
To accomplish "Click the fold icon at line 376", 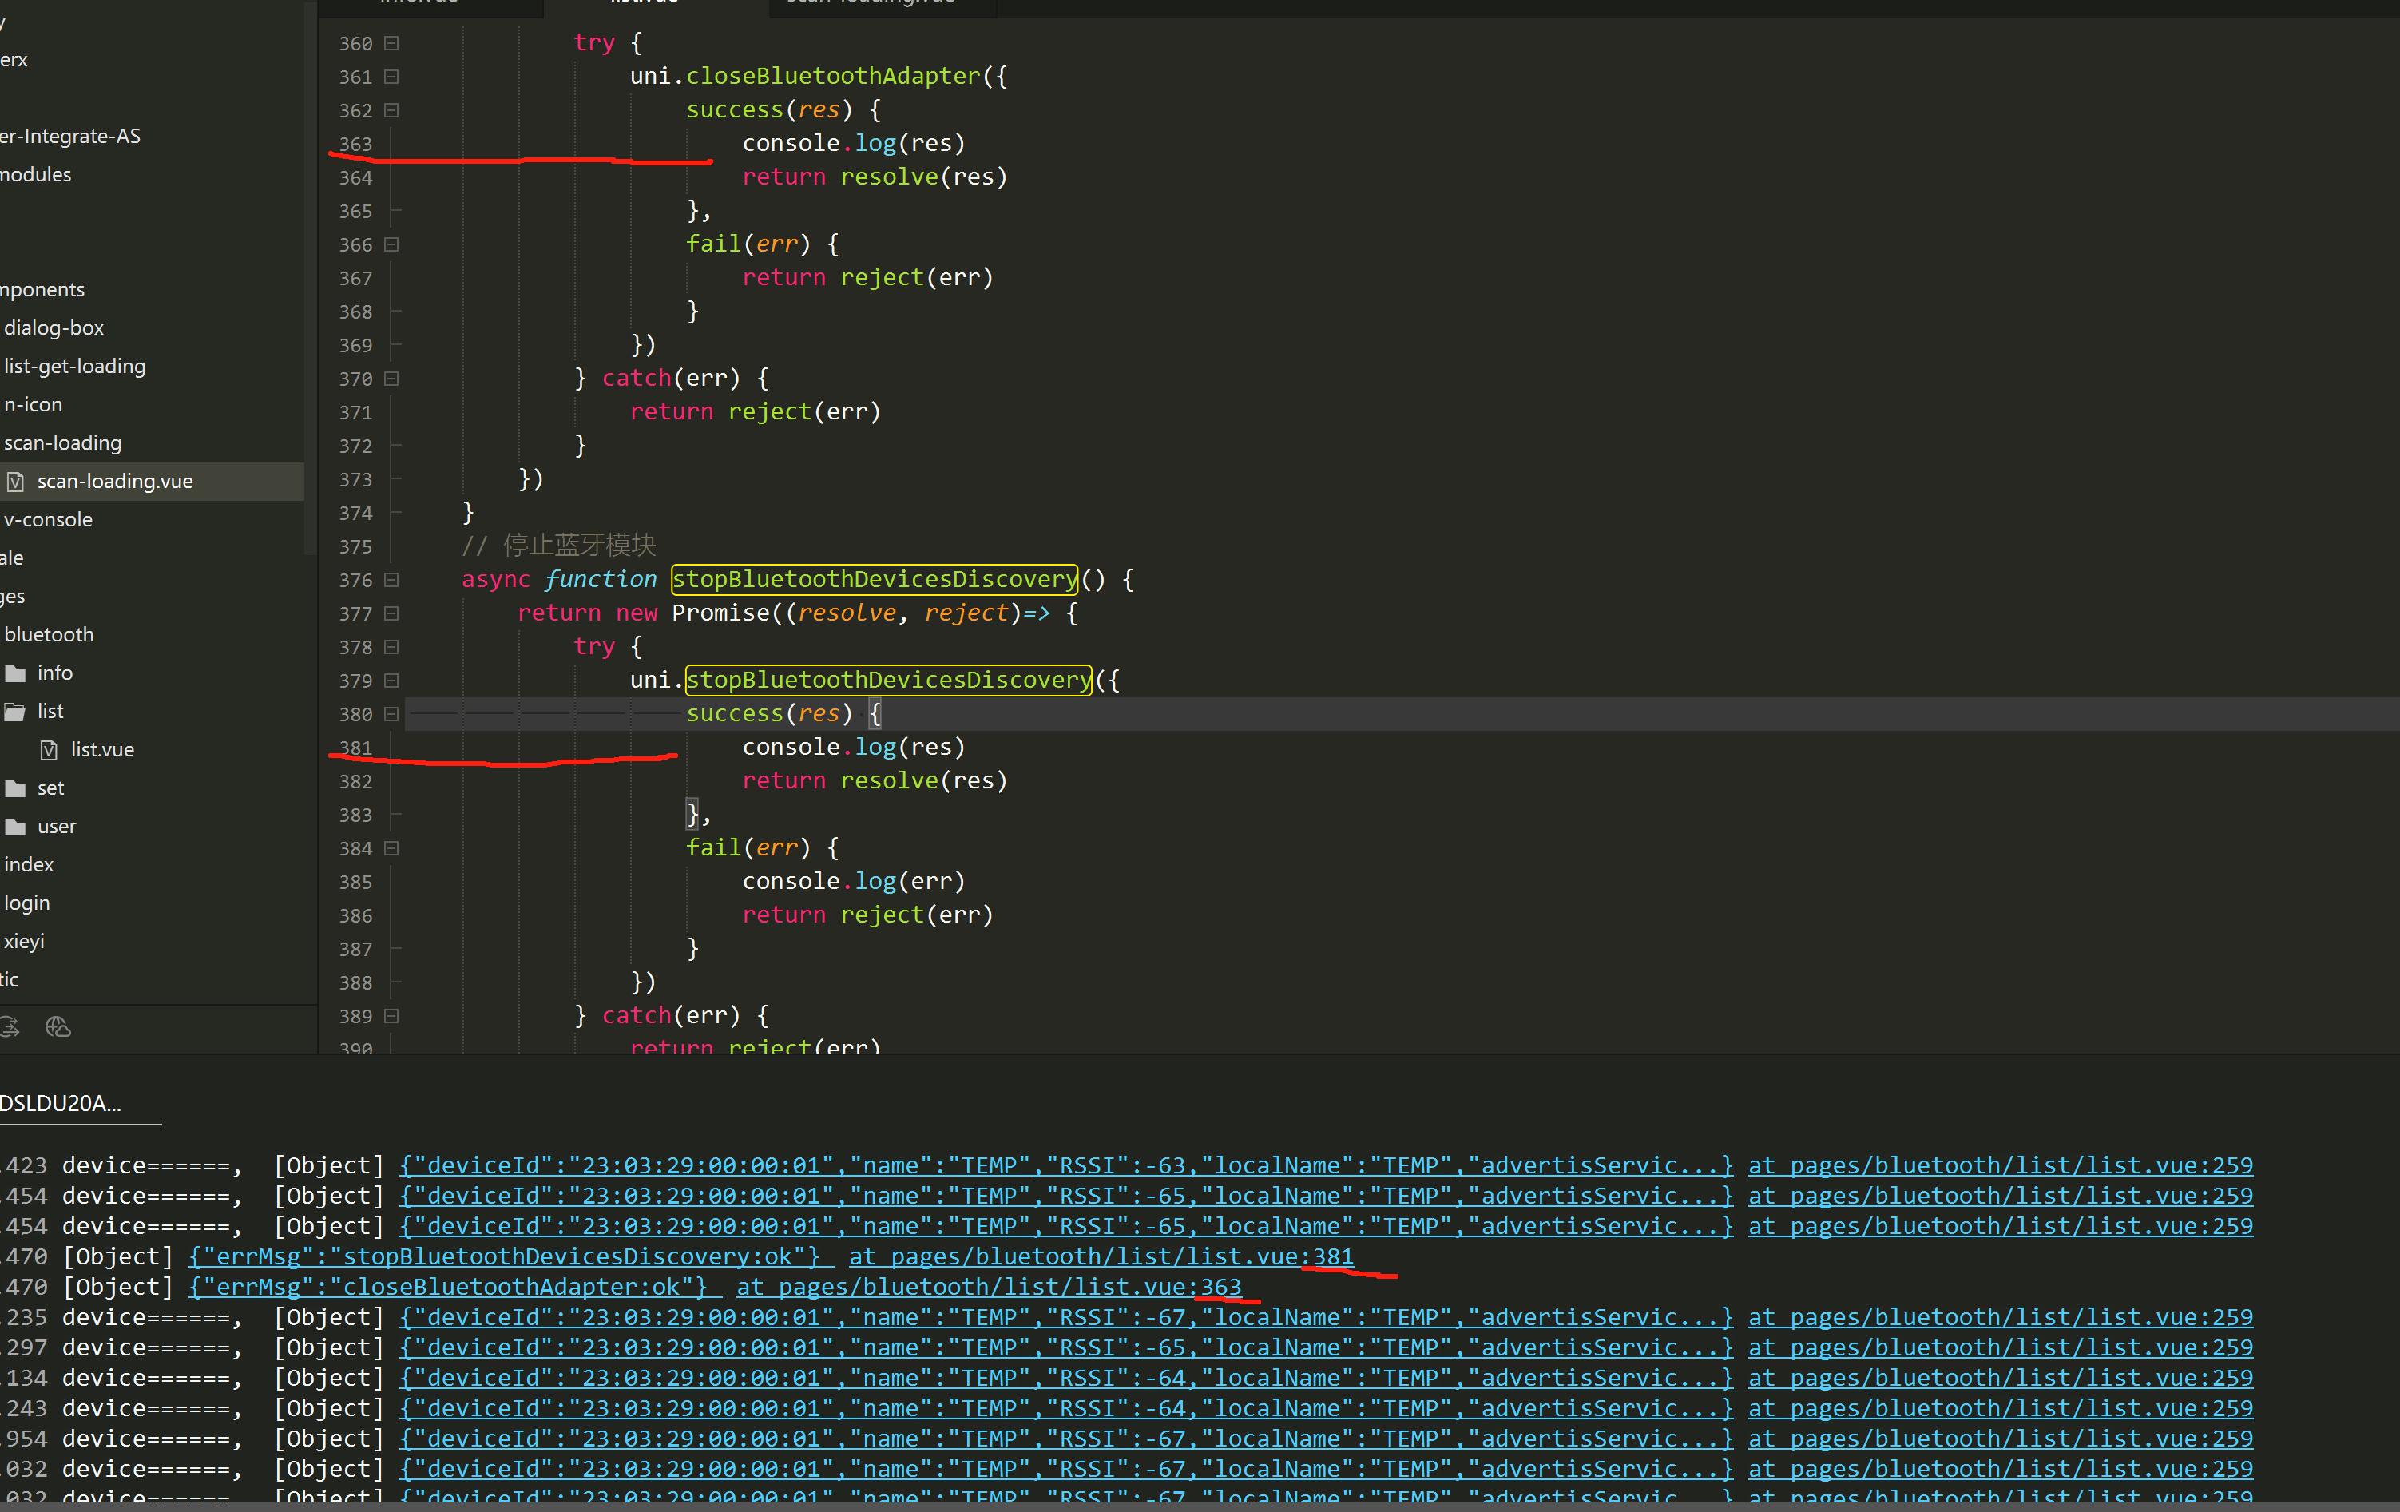I will pyautogui.click(x=392, y=578).
